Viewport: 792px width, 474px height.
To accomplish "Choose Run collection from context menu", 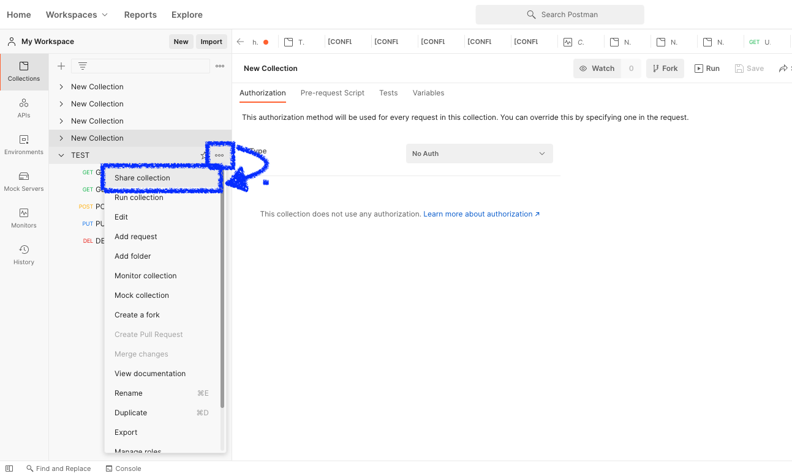I will (162, 198).
